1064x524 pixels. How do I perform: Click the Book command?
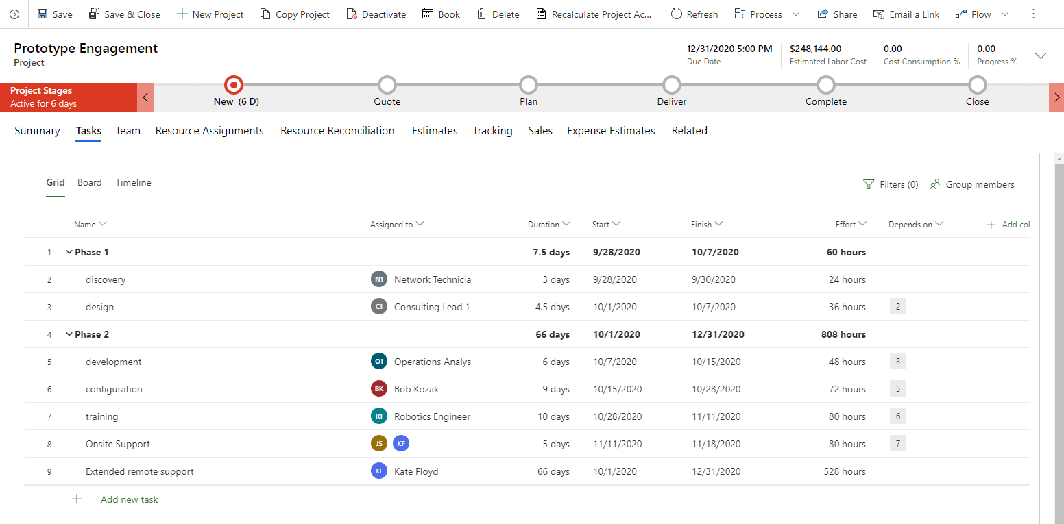[x=441, y=14]
